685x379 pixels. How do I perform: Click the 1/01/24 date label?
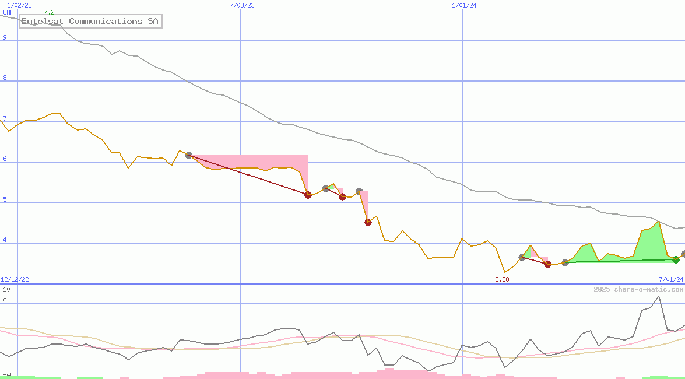(x=464, y=5)
